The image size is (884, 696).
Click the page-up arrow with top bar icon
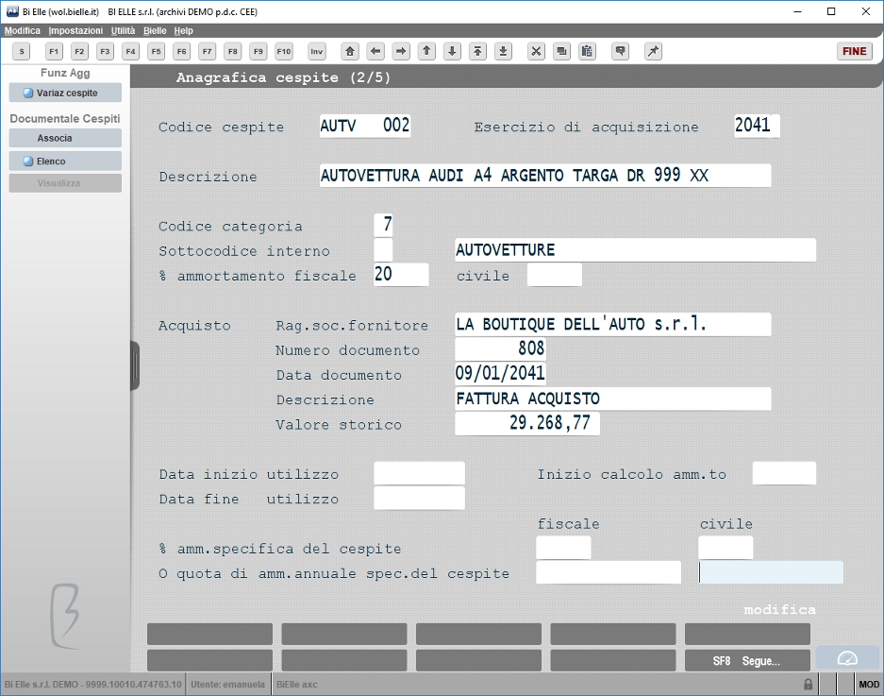[477, 51]
